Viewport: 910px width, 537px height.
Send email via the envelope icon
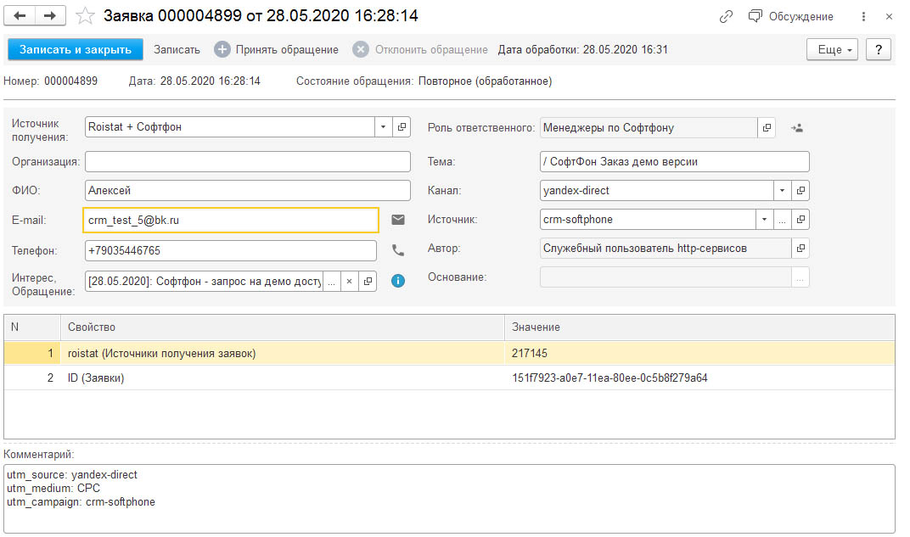coord(398,220)
